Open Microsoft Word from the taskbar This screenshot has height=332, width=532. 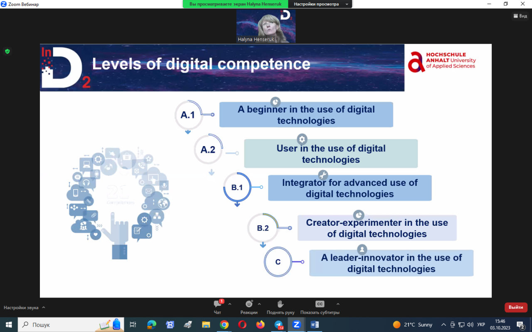click(x=315, y=325)
